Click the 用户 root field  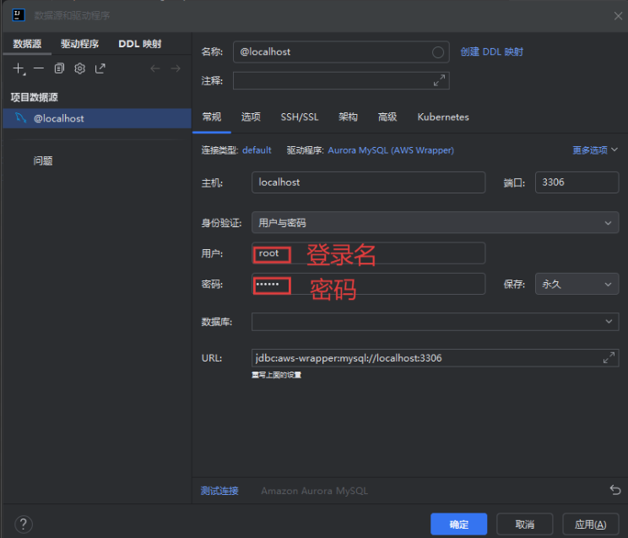point(369,253)
